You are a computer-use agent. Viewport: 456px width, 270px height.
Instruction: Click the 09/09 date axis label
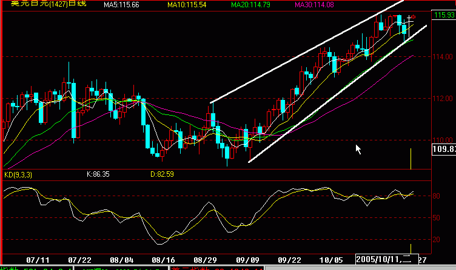pyautogui.click(x=247, y=260)
